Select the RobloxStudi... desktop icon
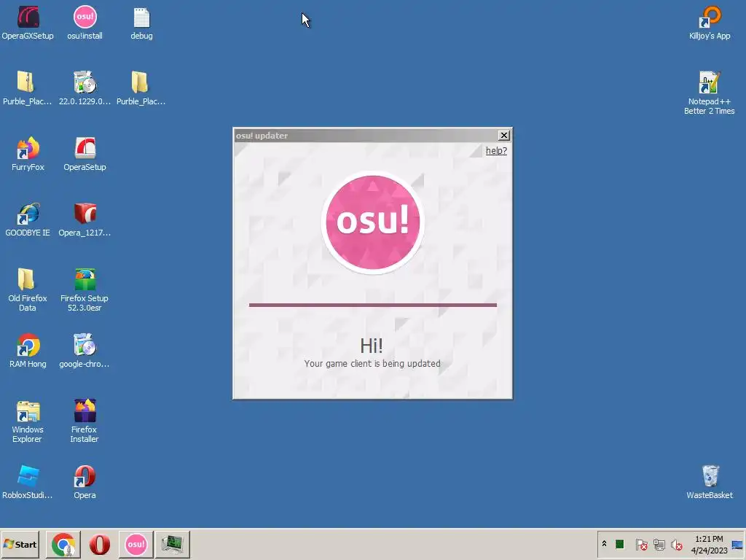 tap(28, 482)
